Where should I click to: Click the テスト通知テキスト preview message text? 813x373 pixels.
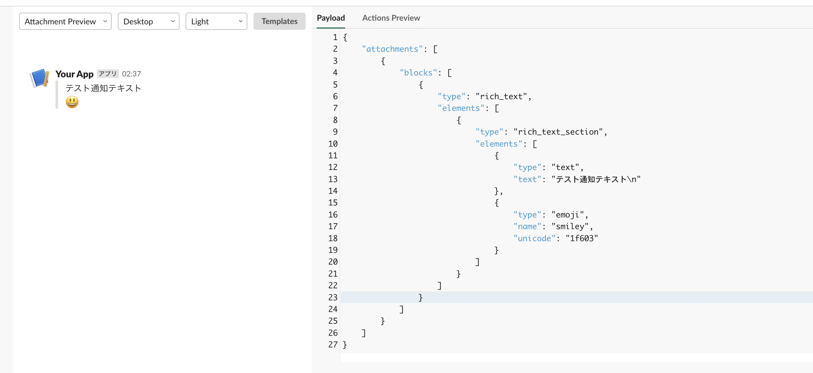[104, 88]
